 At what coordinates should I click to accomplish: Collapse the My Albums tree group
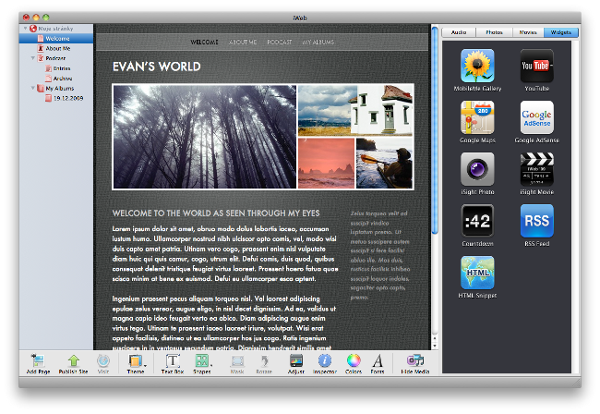pyautogui.click(x=34, y=88)
